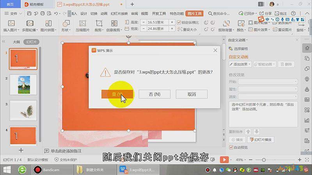
Task: Switch to the 大纲 outline view
Action: (16, 42)
